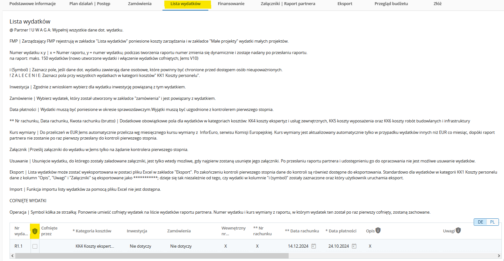The height and width of the screenshot is (261, 504).
Task: Switch language to DE
Action: (480, 222)
